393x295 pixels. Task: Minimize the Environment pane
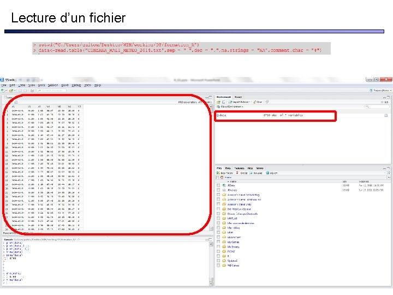(x=384, y=97)
